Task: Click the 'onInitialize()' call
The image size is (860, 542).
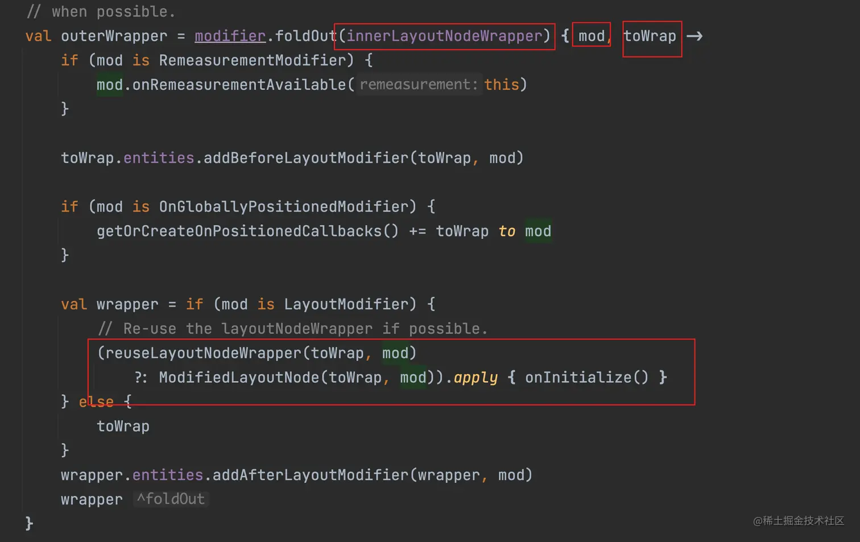Action: tap(586, 378)
